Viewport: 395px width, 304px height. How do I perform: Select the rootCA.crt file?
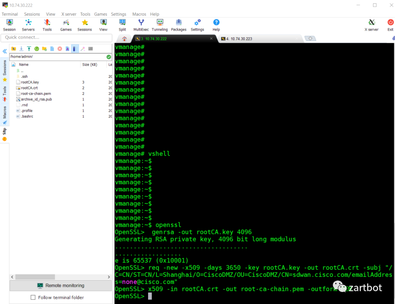(29, 88)
